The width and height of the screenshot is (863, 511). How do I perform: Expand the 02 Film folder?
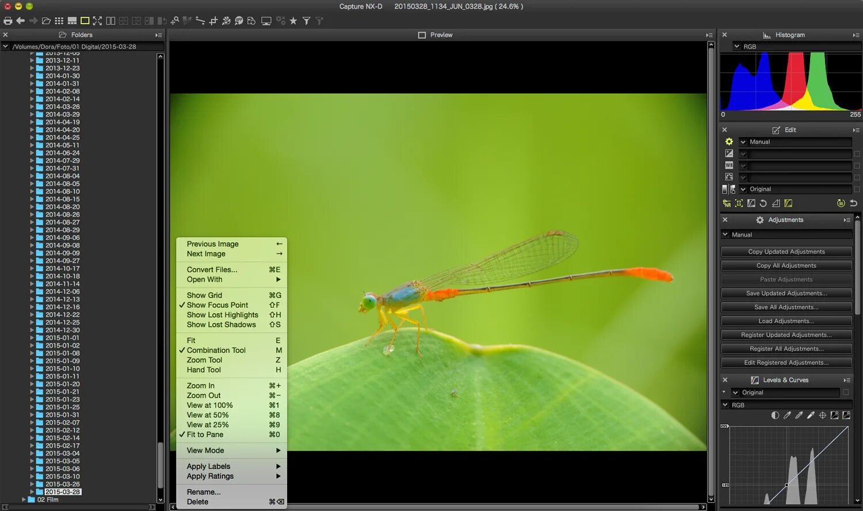coord(24,499)
